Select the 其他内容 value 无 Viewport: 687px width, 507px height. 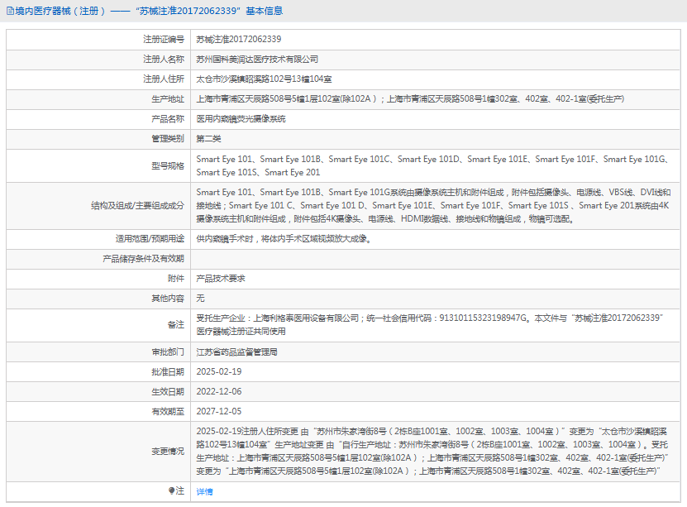coord(200,299)
